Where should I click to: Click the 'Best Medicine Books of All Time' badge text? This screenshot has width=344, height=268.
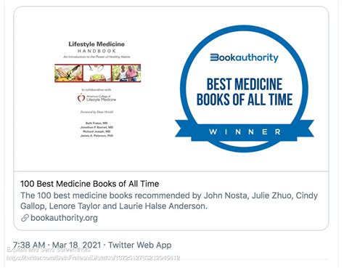pos(245,92)
